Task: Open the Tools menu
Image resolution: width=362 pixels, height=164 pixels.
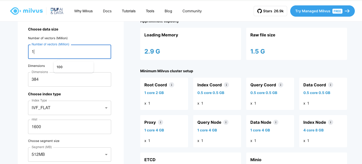Action: pos(150,11)
